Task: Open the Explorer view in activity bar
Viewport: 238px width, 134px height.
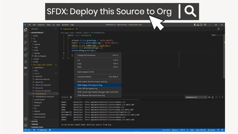Action: click(26, 30)
